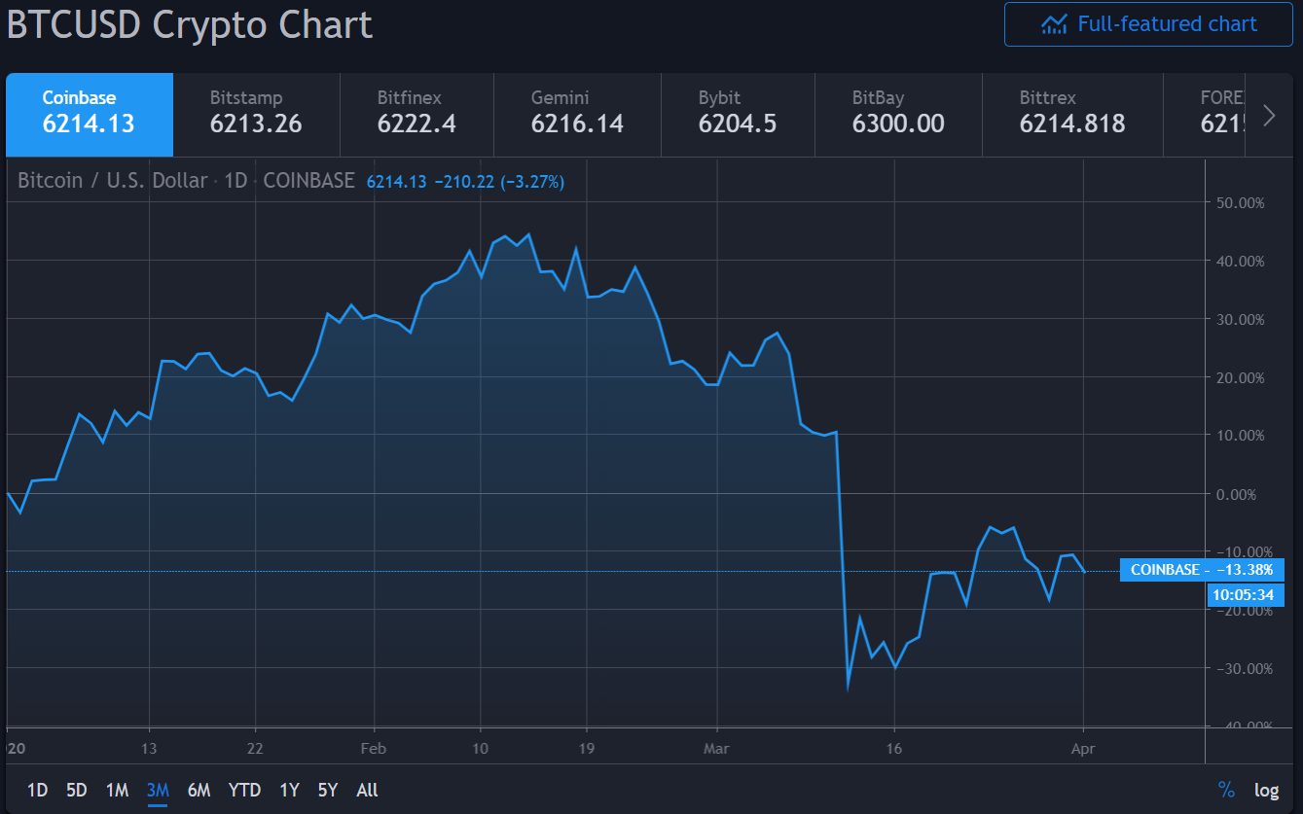Toggle log scale mode

pos(1266,790)
